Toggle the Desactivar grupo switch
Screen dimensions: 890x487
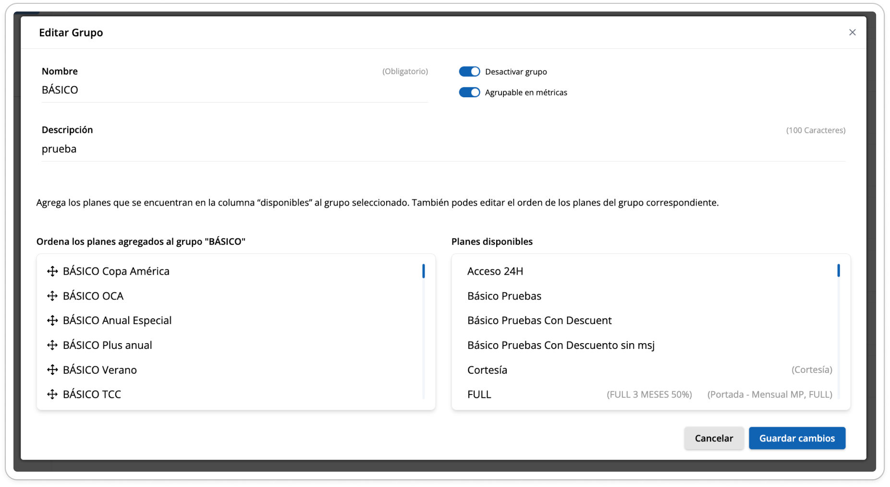pos(469,71)
